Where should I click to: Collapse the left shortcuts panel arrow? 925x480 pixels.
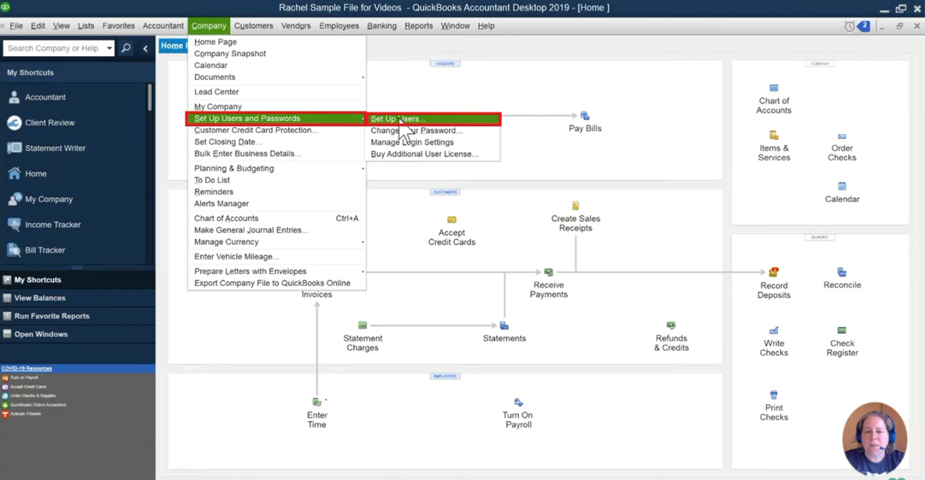pyautogui.click(x=145, y=48)
